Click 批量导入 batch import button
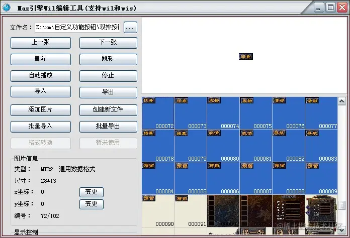Screen dimensions: 350x238 (x=41, y=127)
